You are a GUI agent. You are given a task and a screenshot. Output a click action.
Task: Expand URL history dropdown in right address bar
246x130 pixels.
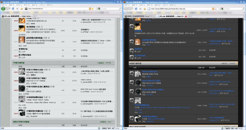point(218,9)
